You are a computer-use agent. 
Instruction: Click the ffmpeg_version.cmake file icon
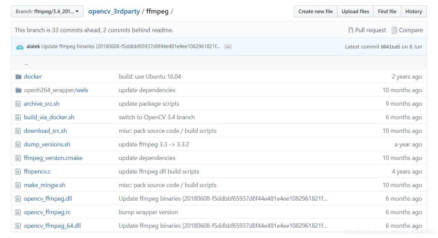[x=18, y=158]
